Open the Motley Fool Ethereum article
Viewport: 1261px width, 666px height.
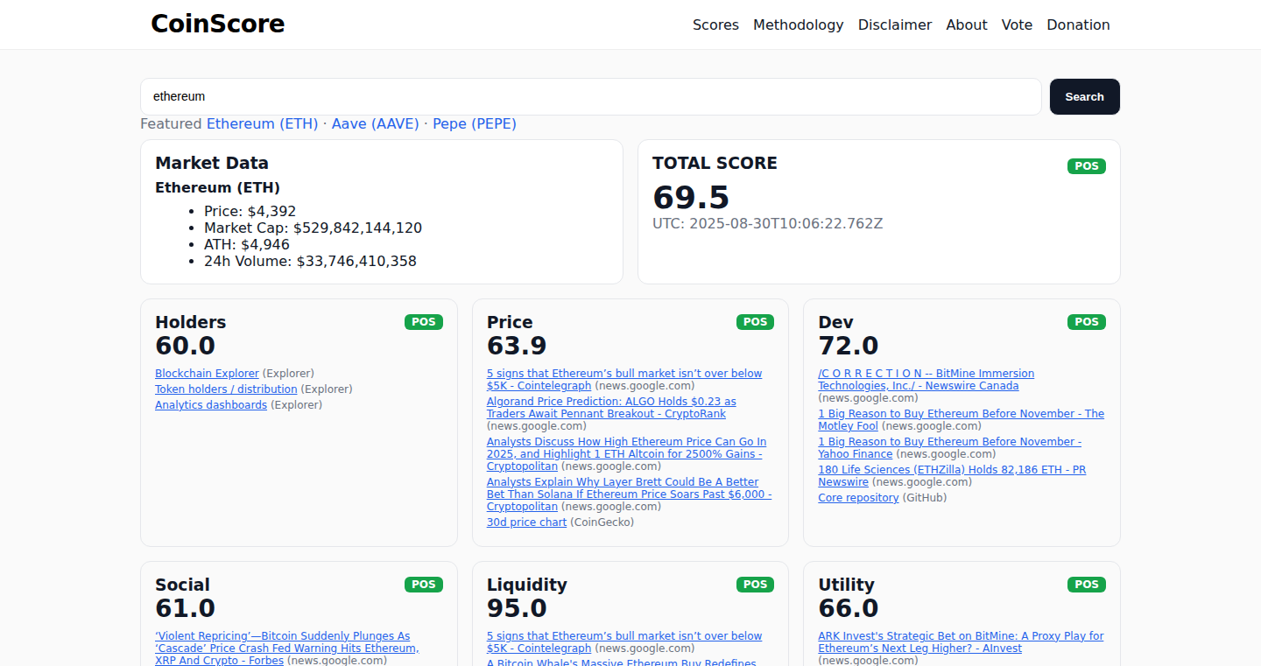[x=961, y=420]
